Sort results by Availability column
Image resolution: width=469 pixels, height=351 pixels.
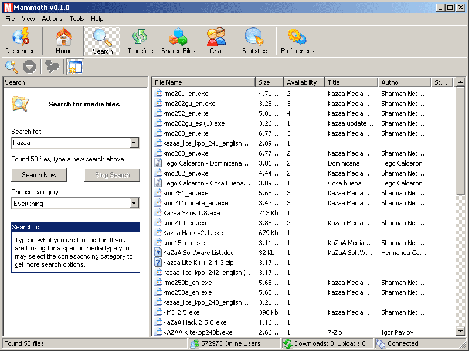tap(304, 82)
